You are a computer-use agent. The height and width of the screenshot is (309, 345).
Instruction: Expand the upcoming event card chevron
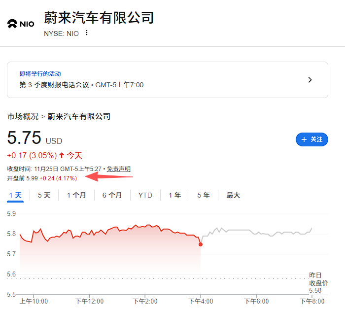[310, 80]
